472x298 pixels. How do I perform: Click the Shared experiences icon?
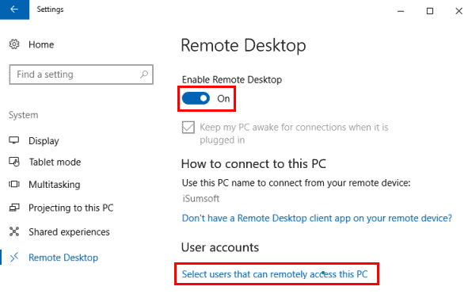point(14,231)
